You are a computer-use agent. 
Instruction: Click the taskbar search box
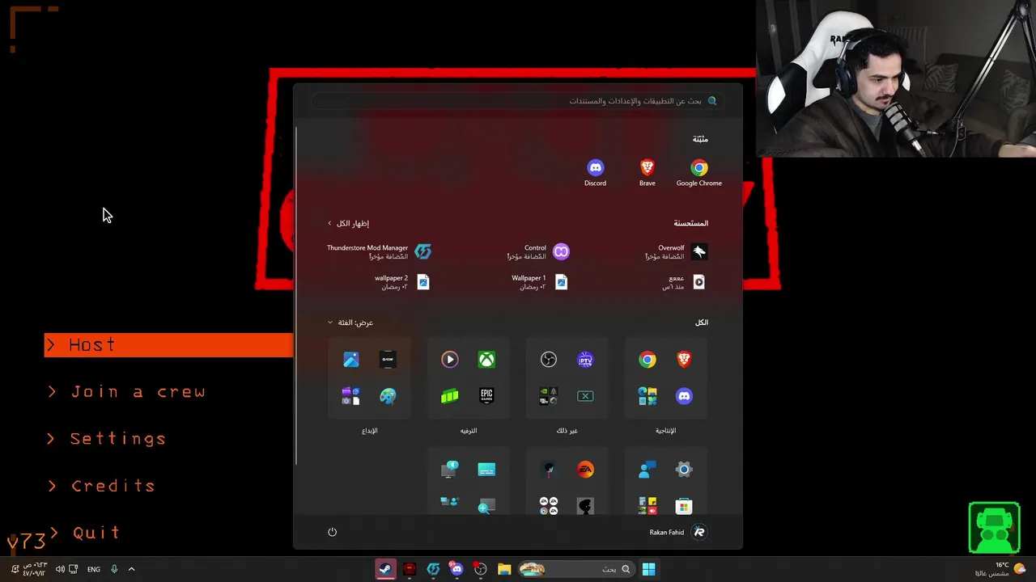coord(575,569)
